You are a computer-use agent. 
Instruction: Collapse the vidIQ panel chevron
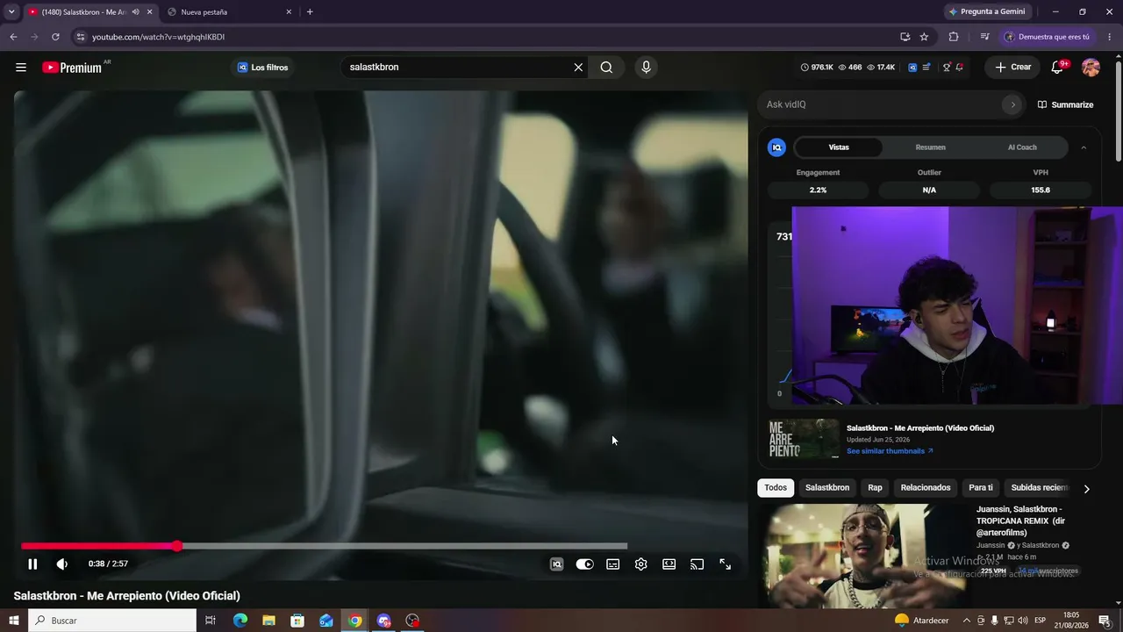coord(1084,147)
